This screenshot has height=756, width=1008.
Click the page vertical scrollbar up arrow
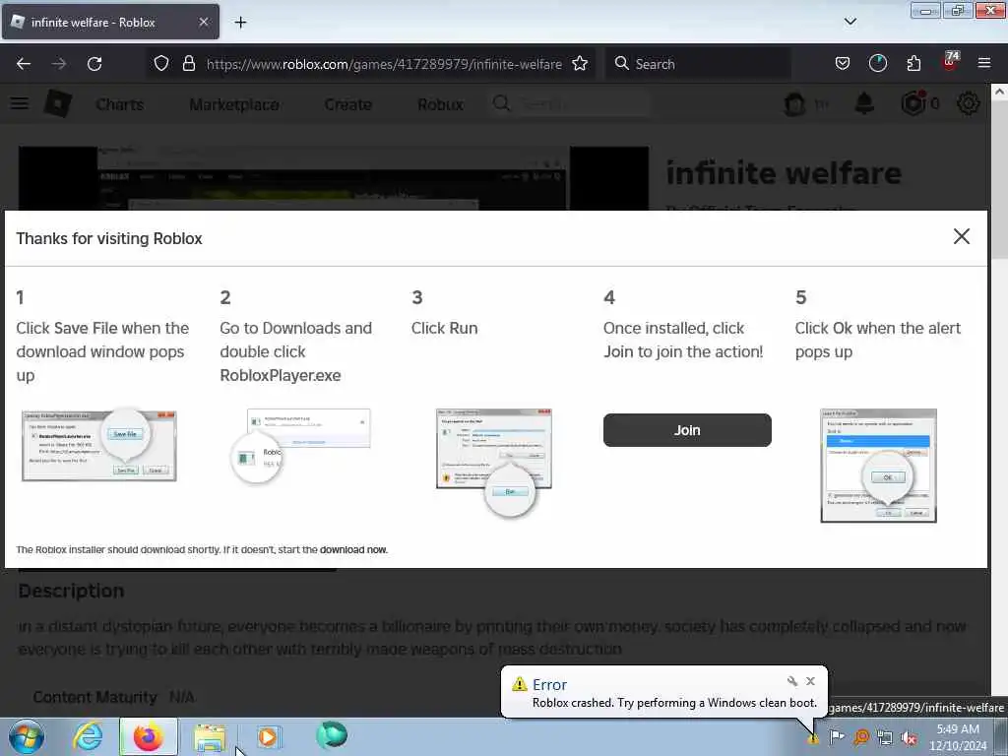1000,92
